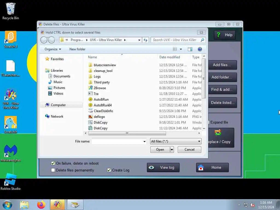Screen dimensions: 280x210
Task: Select Documents library in the navigation pane
Action: [x=62, y=76]
